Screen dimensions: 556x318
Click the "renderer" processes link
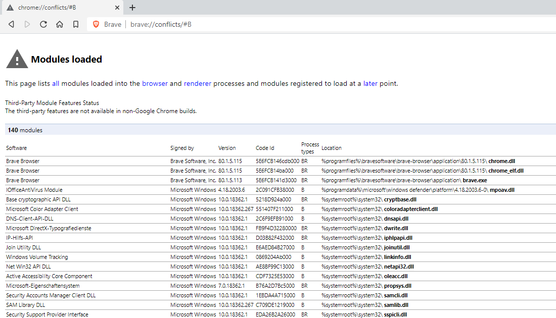click(x=198, y=83)
